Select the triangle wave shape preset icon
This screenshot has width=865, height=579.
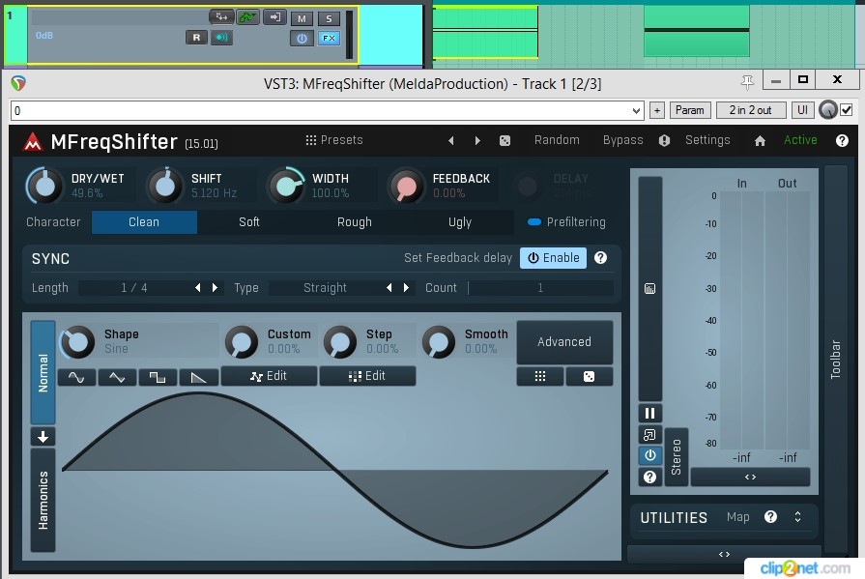pos(117,377)
